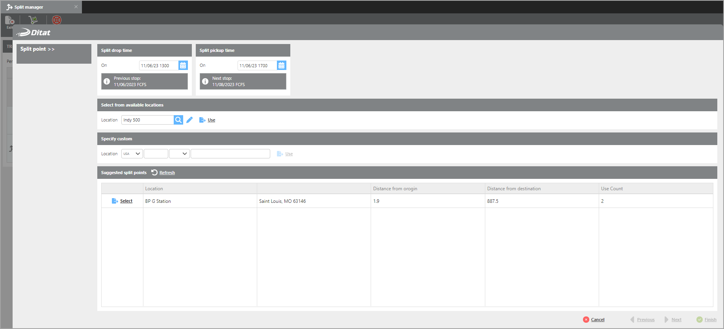Click the location search magnifier icon
The width and height of the screenshot is (724, 329).
pos(178,120)
